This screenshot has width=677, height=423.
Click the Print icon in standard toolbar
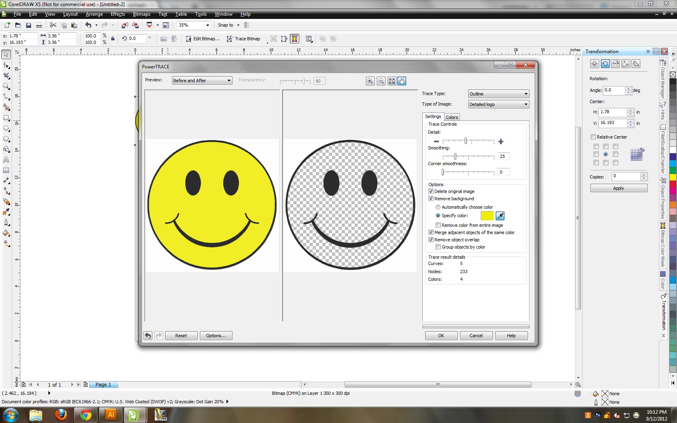pos(39,25)
